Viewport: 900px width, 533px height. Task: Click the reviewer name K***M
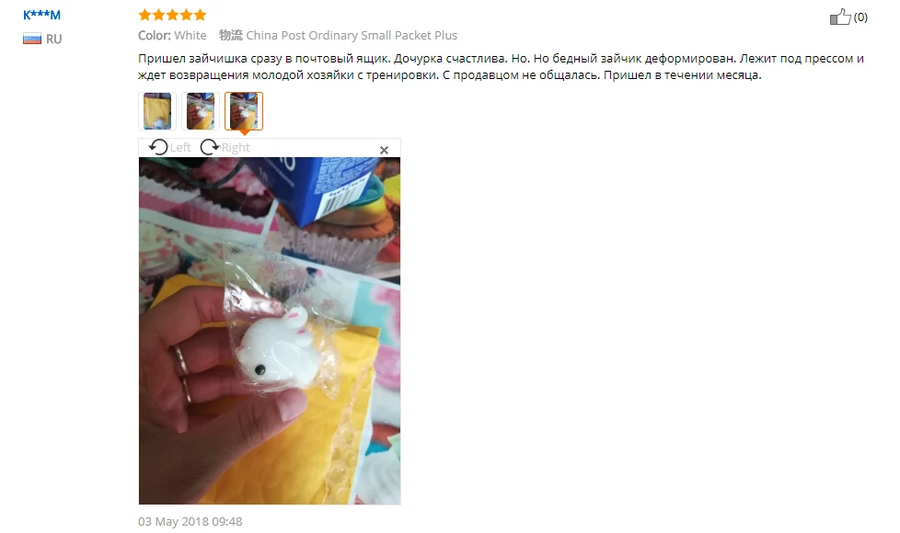coord(42,15)
